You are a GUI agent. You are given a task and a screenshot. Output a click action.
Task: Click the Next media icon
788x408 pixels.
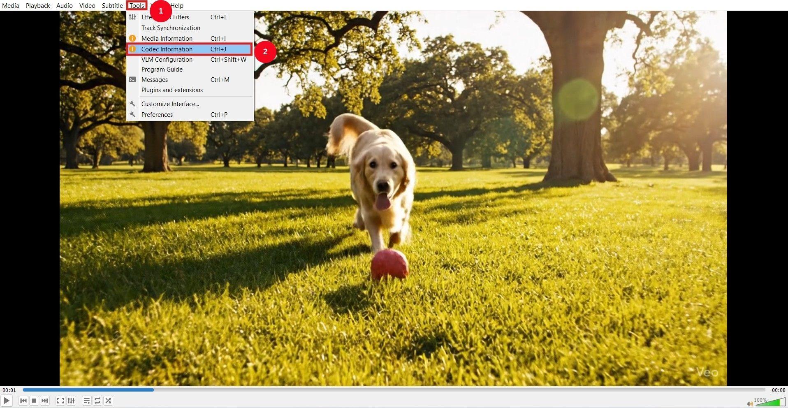click(x=44, y=400)
